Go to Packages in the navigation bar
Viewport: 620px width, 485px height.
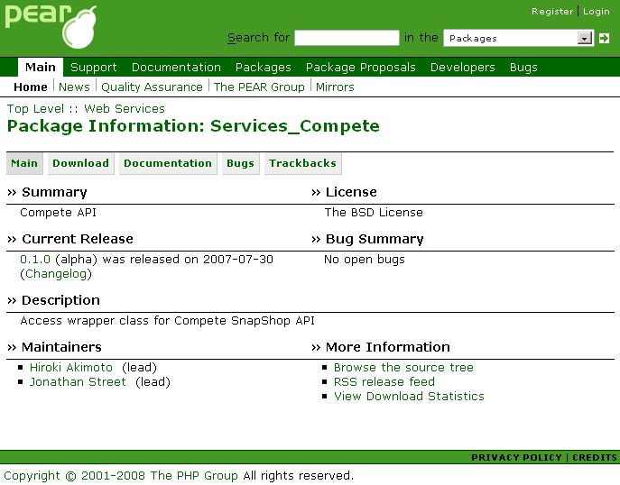(264, 67)
